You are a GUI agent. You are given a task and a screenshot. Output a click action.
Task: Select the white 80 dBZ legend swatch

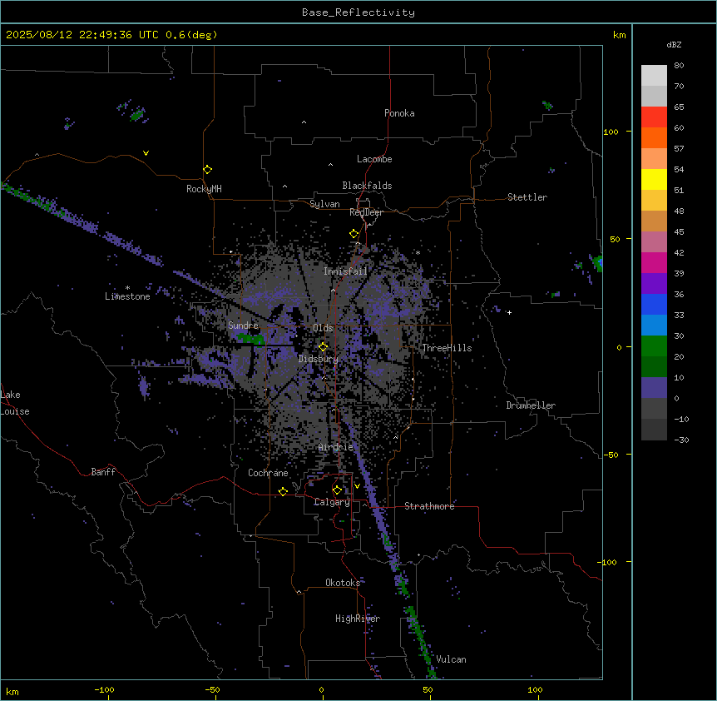point(654,76)
